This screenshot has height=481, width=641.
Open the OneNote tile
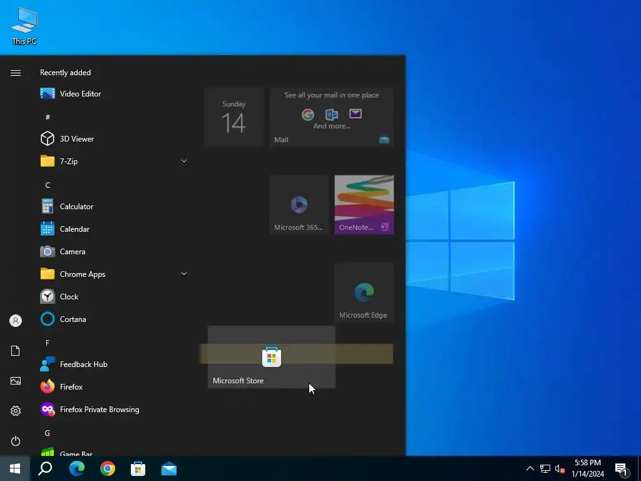(364, 205)
